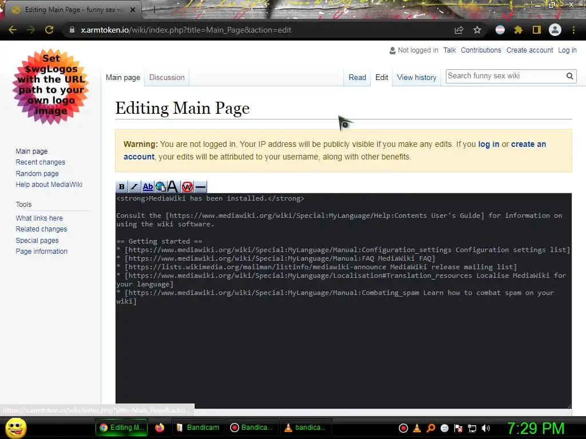Open Related changes tool

click(41, 229)
